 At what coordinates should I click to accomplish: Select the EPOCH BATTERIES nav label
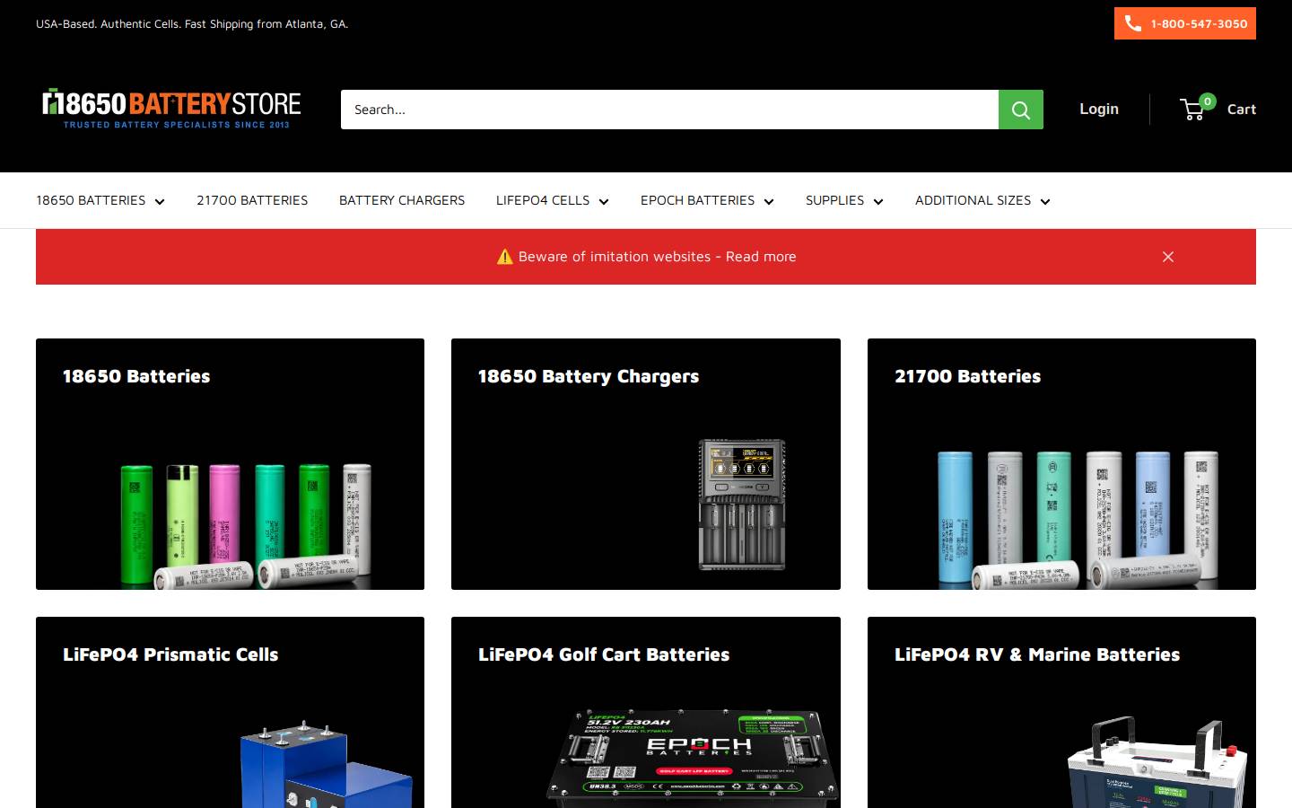(697, 200)
